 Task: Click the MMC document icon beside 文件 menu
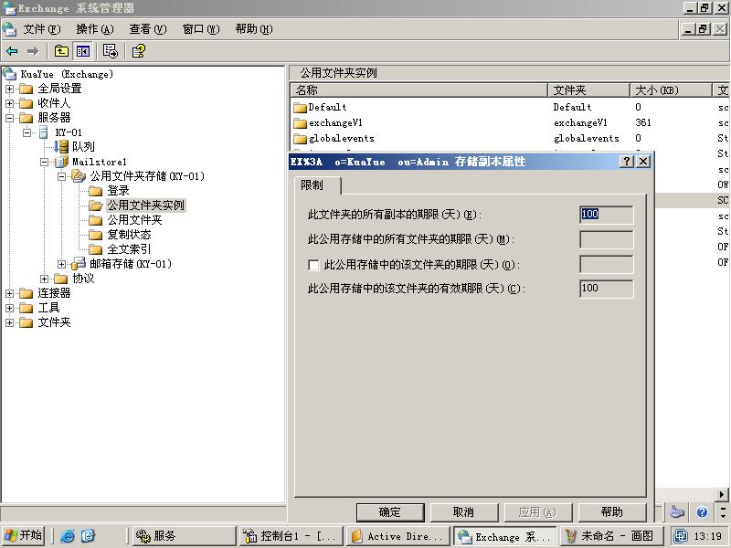coord(9,29)
